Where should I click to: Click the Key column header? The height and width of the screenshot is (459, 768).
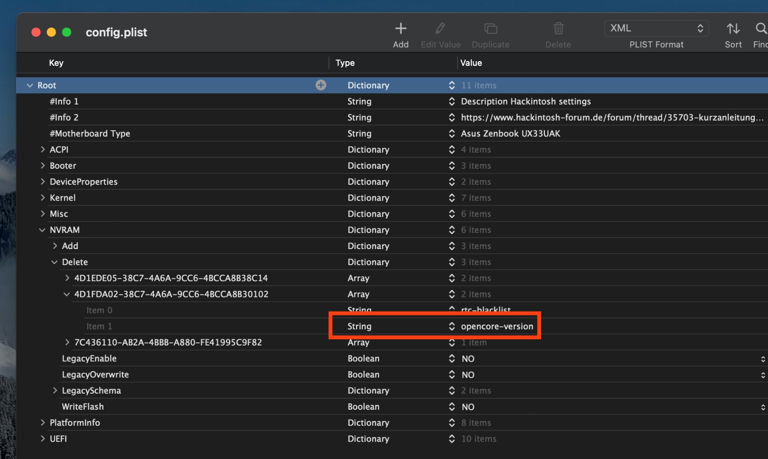pyautogui.click(x=56, y=63)
